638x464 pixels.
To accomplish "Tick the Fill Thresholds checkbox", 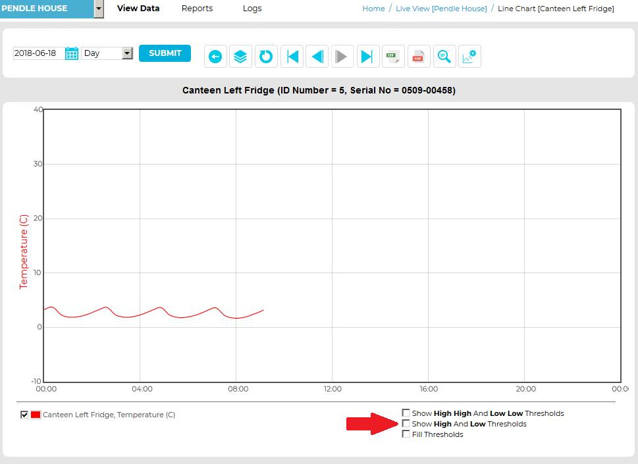I will click(x=406, y=434).
